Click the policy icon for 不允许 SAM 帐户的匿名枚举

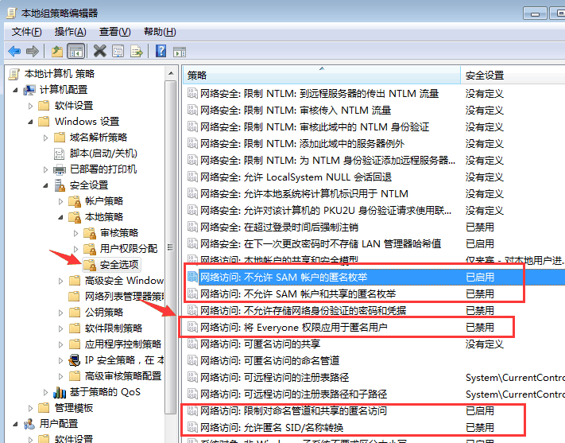[x=192, y=277]
